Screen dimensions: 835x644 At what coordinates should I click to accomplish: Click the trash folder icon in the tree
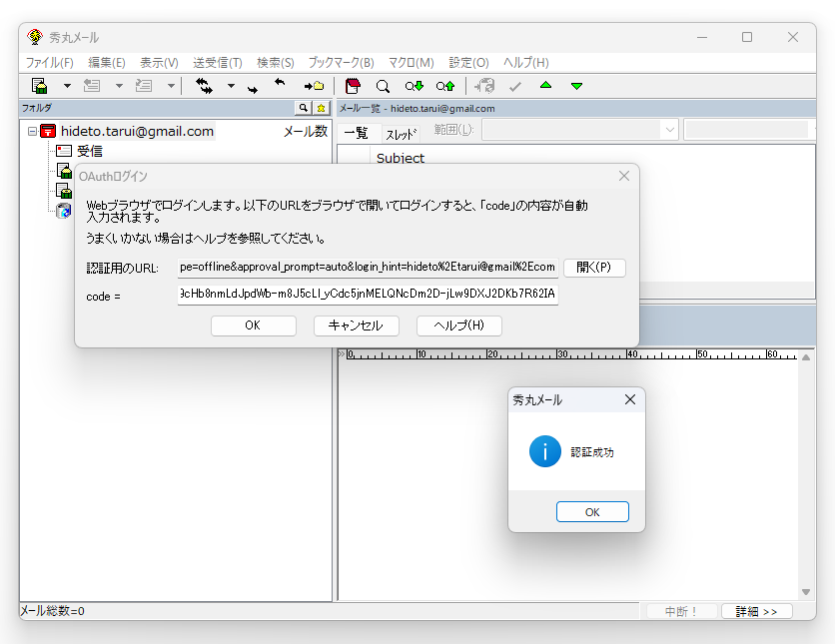pos(63,210)
